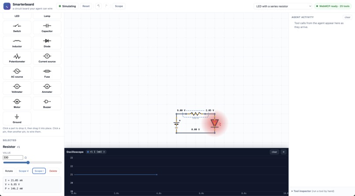
Task: Add a Switch component from the palette
Action: [x=17, y=28]
